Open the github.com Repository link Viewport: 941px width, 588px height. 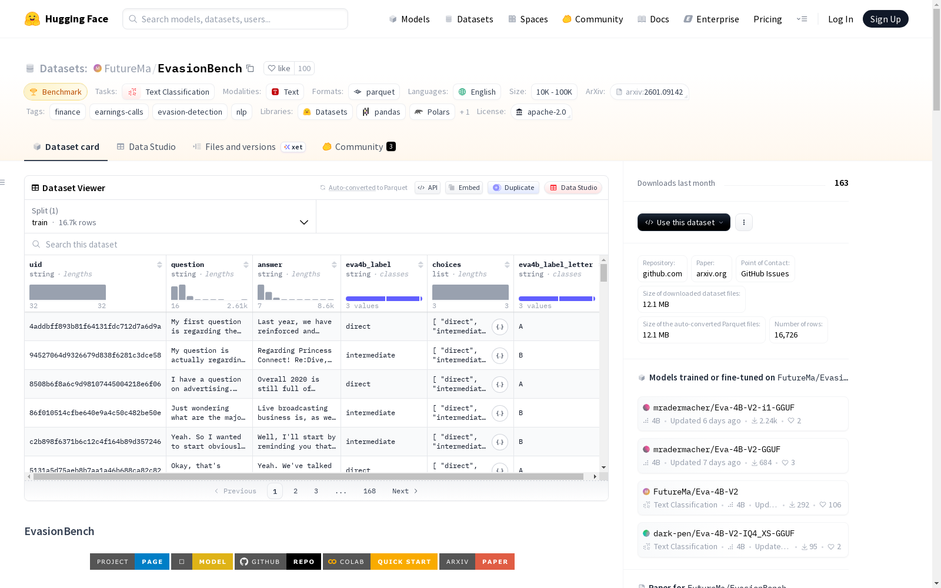point(662,269)
